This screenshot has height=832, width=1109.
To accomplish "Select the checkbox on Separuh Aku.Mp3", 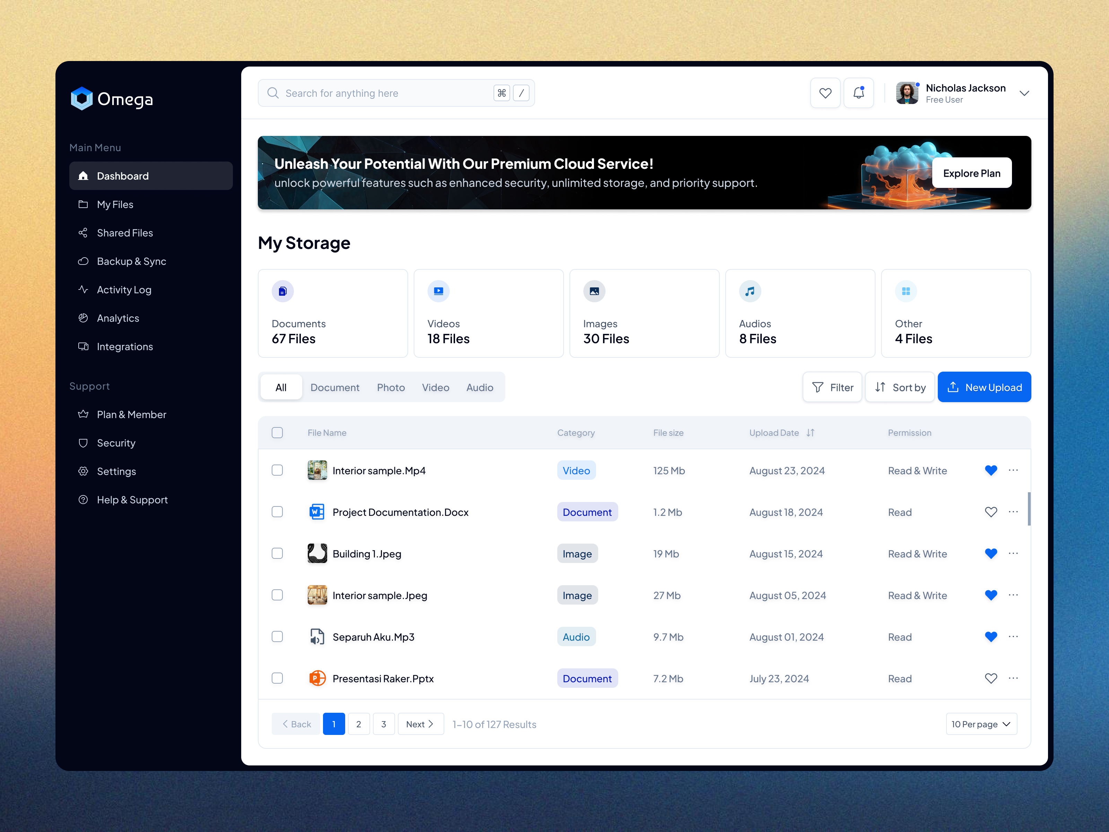I will point(277,636).
